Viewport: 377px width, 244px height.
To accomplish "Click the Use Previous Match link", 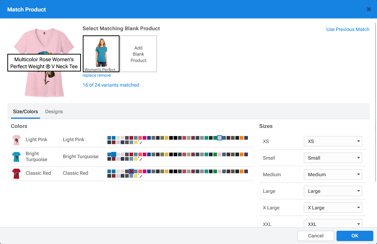I will pyautogui.click(x=348, y=29).
